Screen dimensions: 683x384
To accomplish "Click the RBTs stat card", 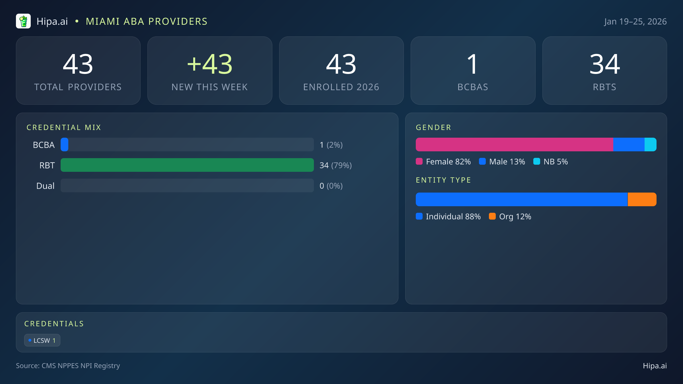I will point(604,71).
